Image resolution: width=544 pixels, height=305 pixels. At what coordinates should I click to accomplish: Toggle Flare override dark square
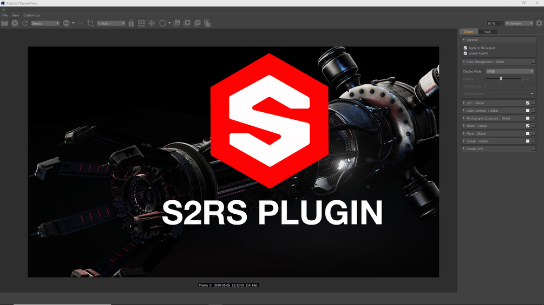coord(534,133)
